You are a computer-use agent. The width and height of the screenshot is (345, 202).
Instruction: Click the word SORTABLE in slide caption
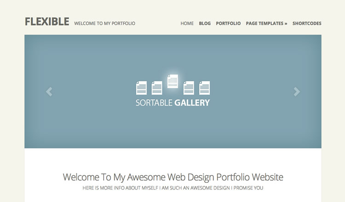tap(154, 103)
